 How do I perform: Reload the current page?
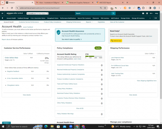pyautogui.click(x=12, y=8)
